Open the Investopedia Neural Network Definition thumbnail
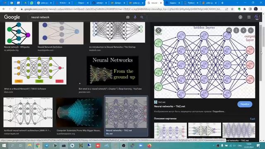Screen dimensions: 265x149 (x=61, y=33)
